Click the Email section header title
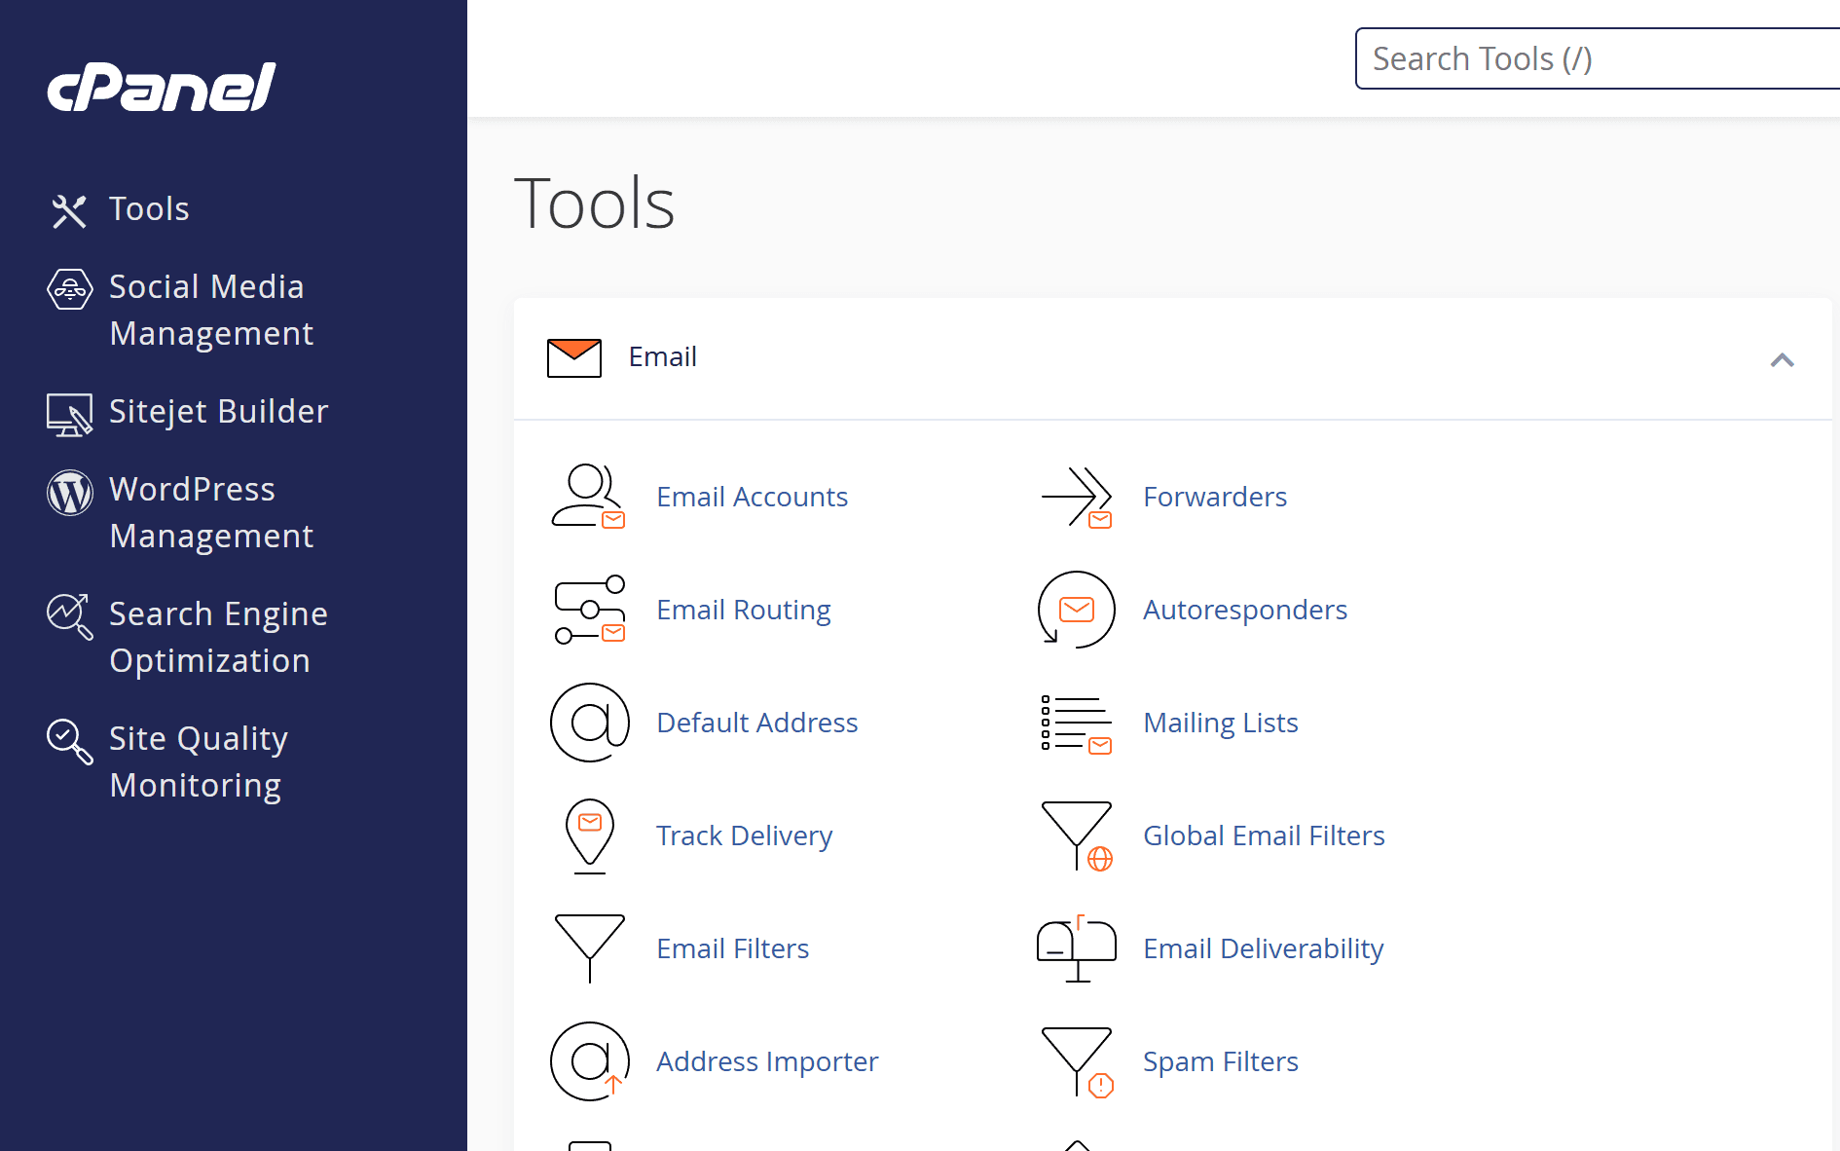This screenshot has height=1151, width=1840. pyautogui.click(x=662, y=356)
